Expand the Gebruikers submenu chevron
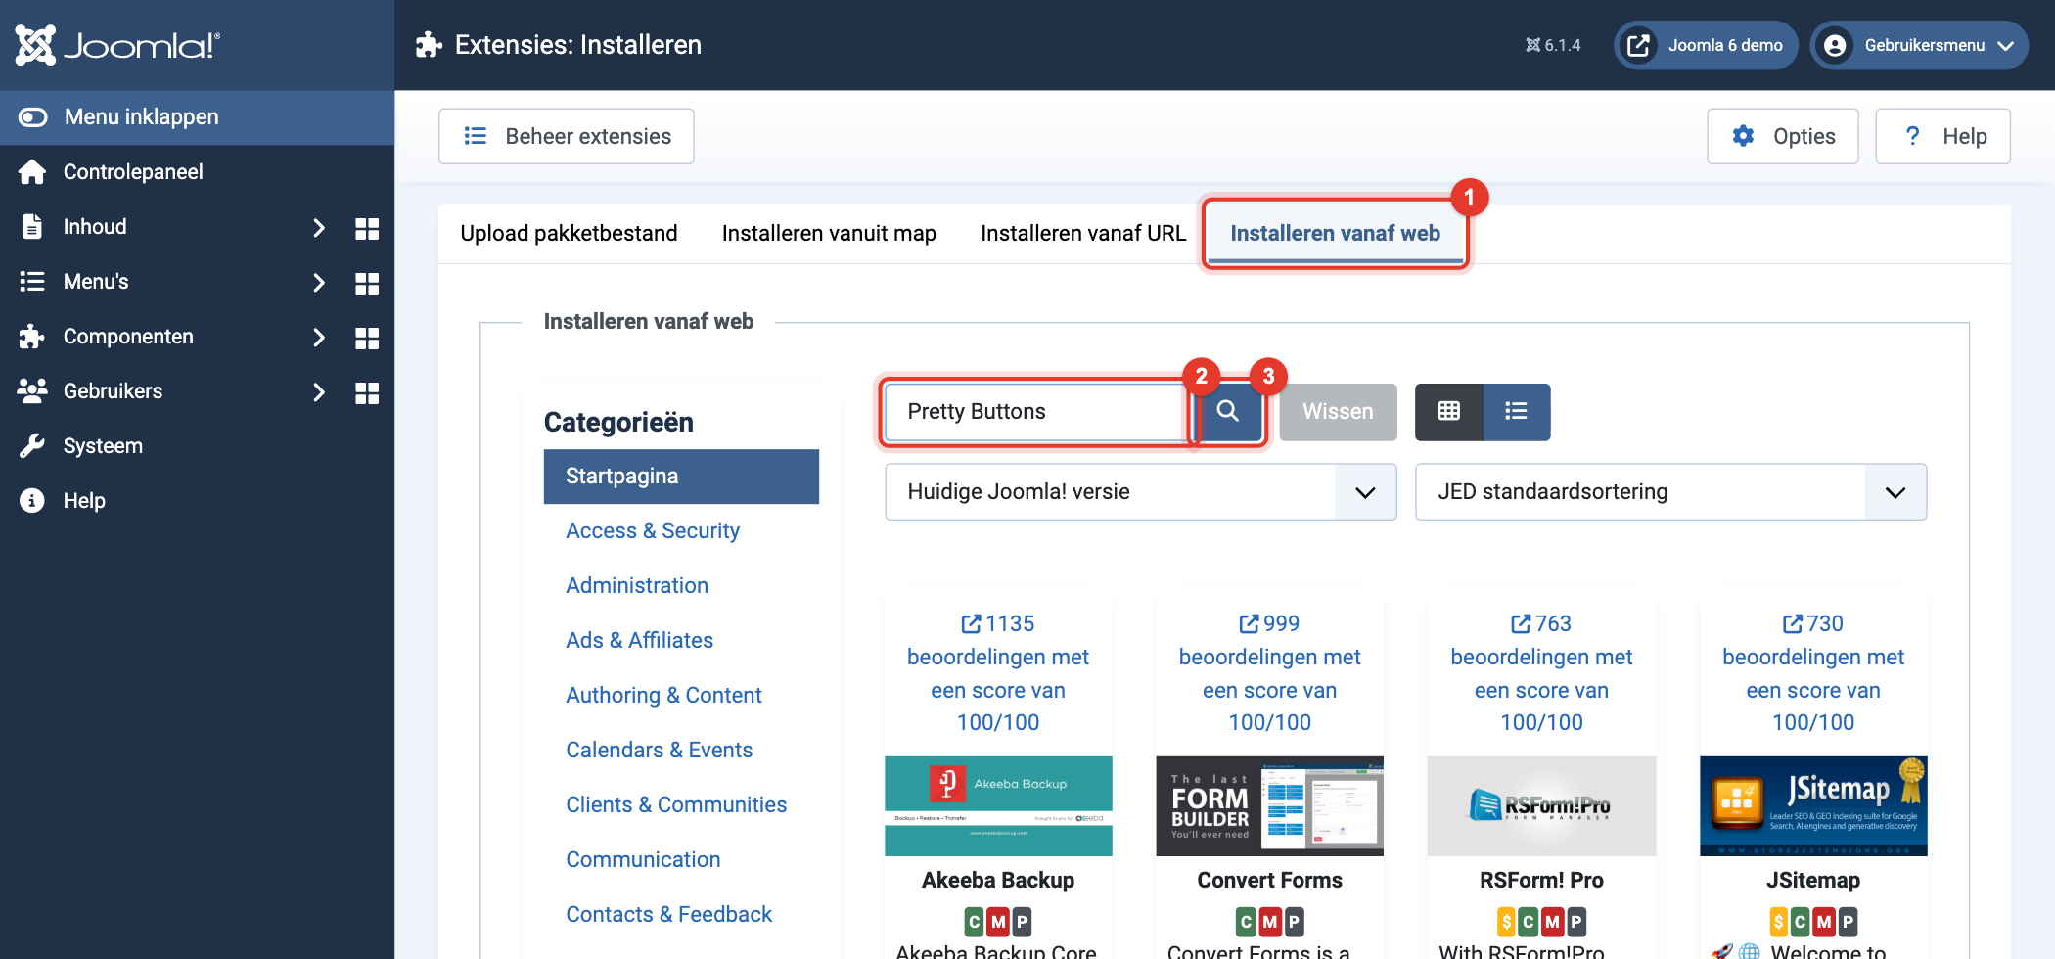The image size is (2055, 959). pyautogui.click(x=318, y=392)
